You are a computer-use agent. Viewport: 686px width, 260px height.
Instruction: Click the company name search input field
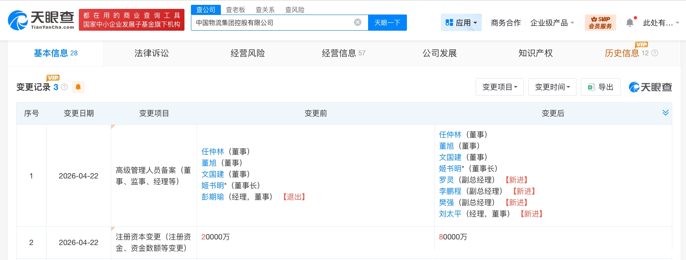(271, 23)
